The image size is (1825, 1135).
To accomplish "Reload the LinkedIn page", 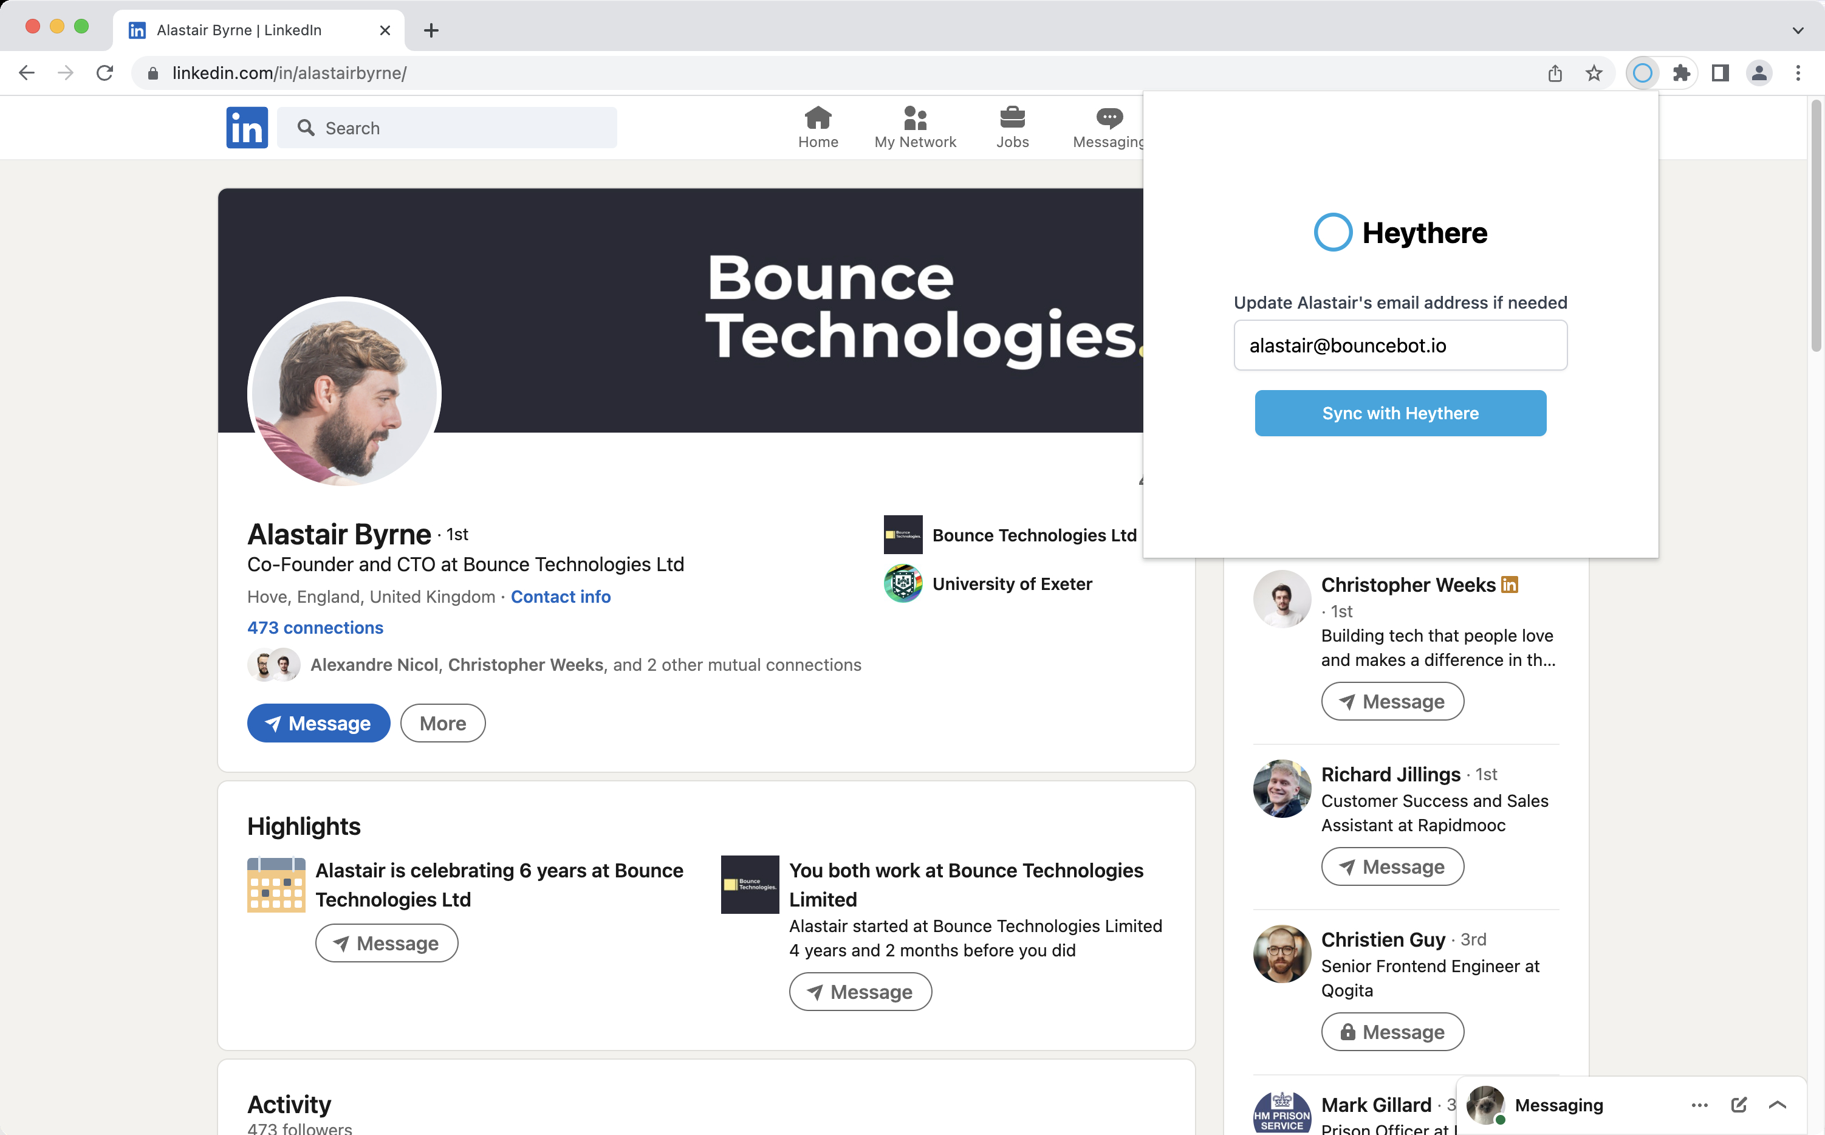I will coord(105,73).
